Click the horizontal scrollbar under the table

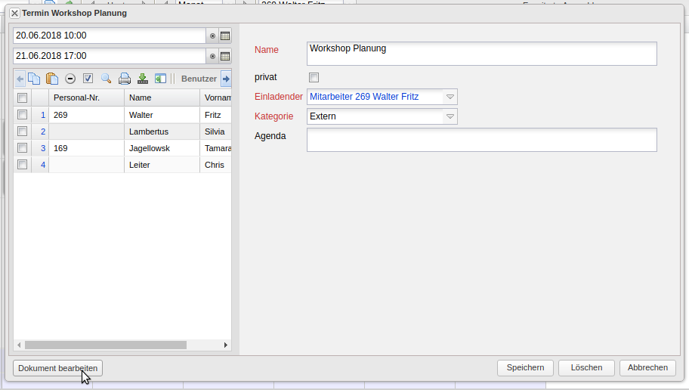click(105, 345)
